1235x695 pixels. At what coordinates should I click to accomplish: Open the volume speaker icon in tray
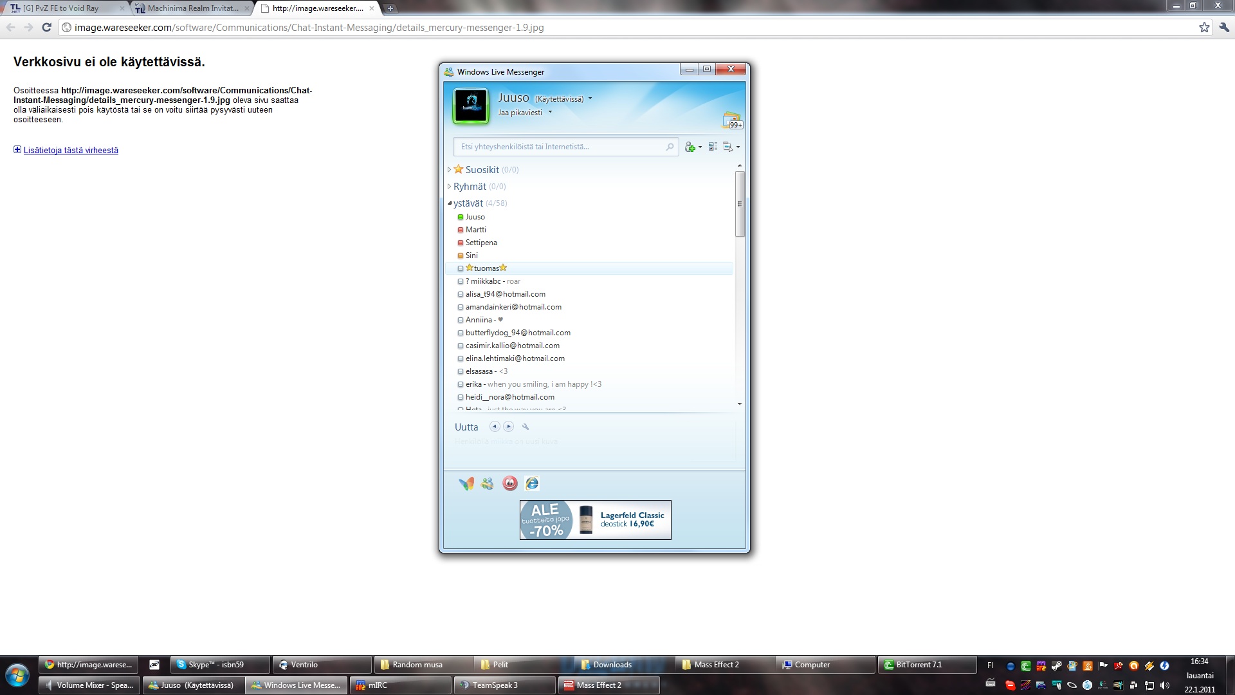[1165, 685]
